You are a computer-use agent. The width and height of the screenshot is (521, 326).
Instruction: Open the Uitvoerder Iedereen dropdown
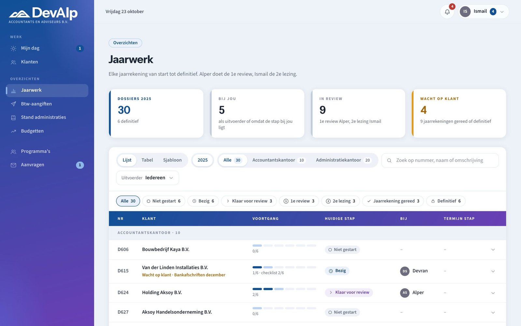coord(148,178)
